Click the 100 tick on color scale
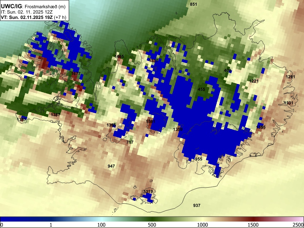The height and width of the screenshot is (228, 304). (x=102, y=225)
